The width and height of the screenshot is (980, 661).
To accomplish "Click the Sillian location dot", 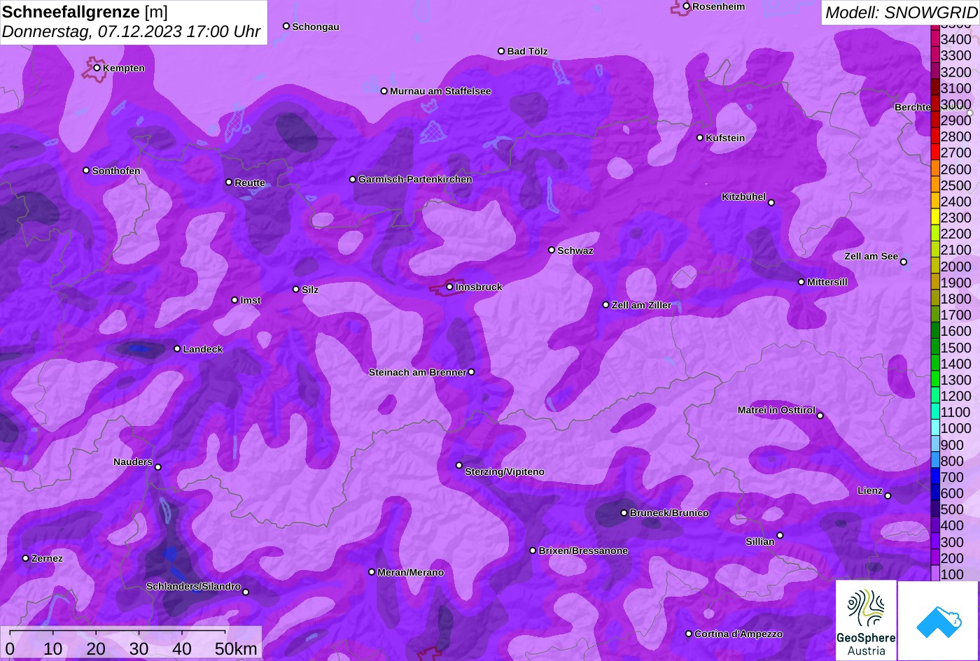I will pyautogui.click(x=780, y=536).
